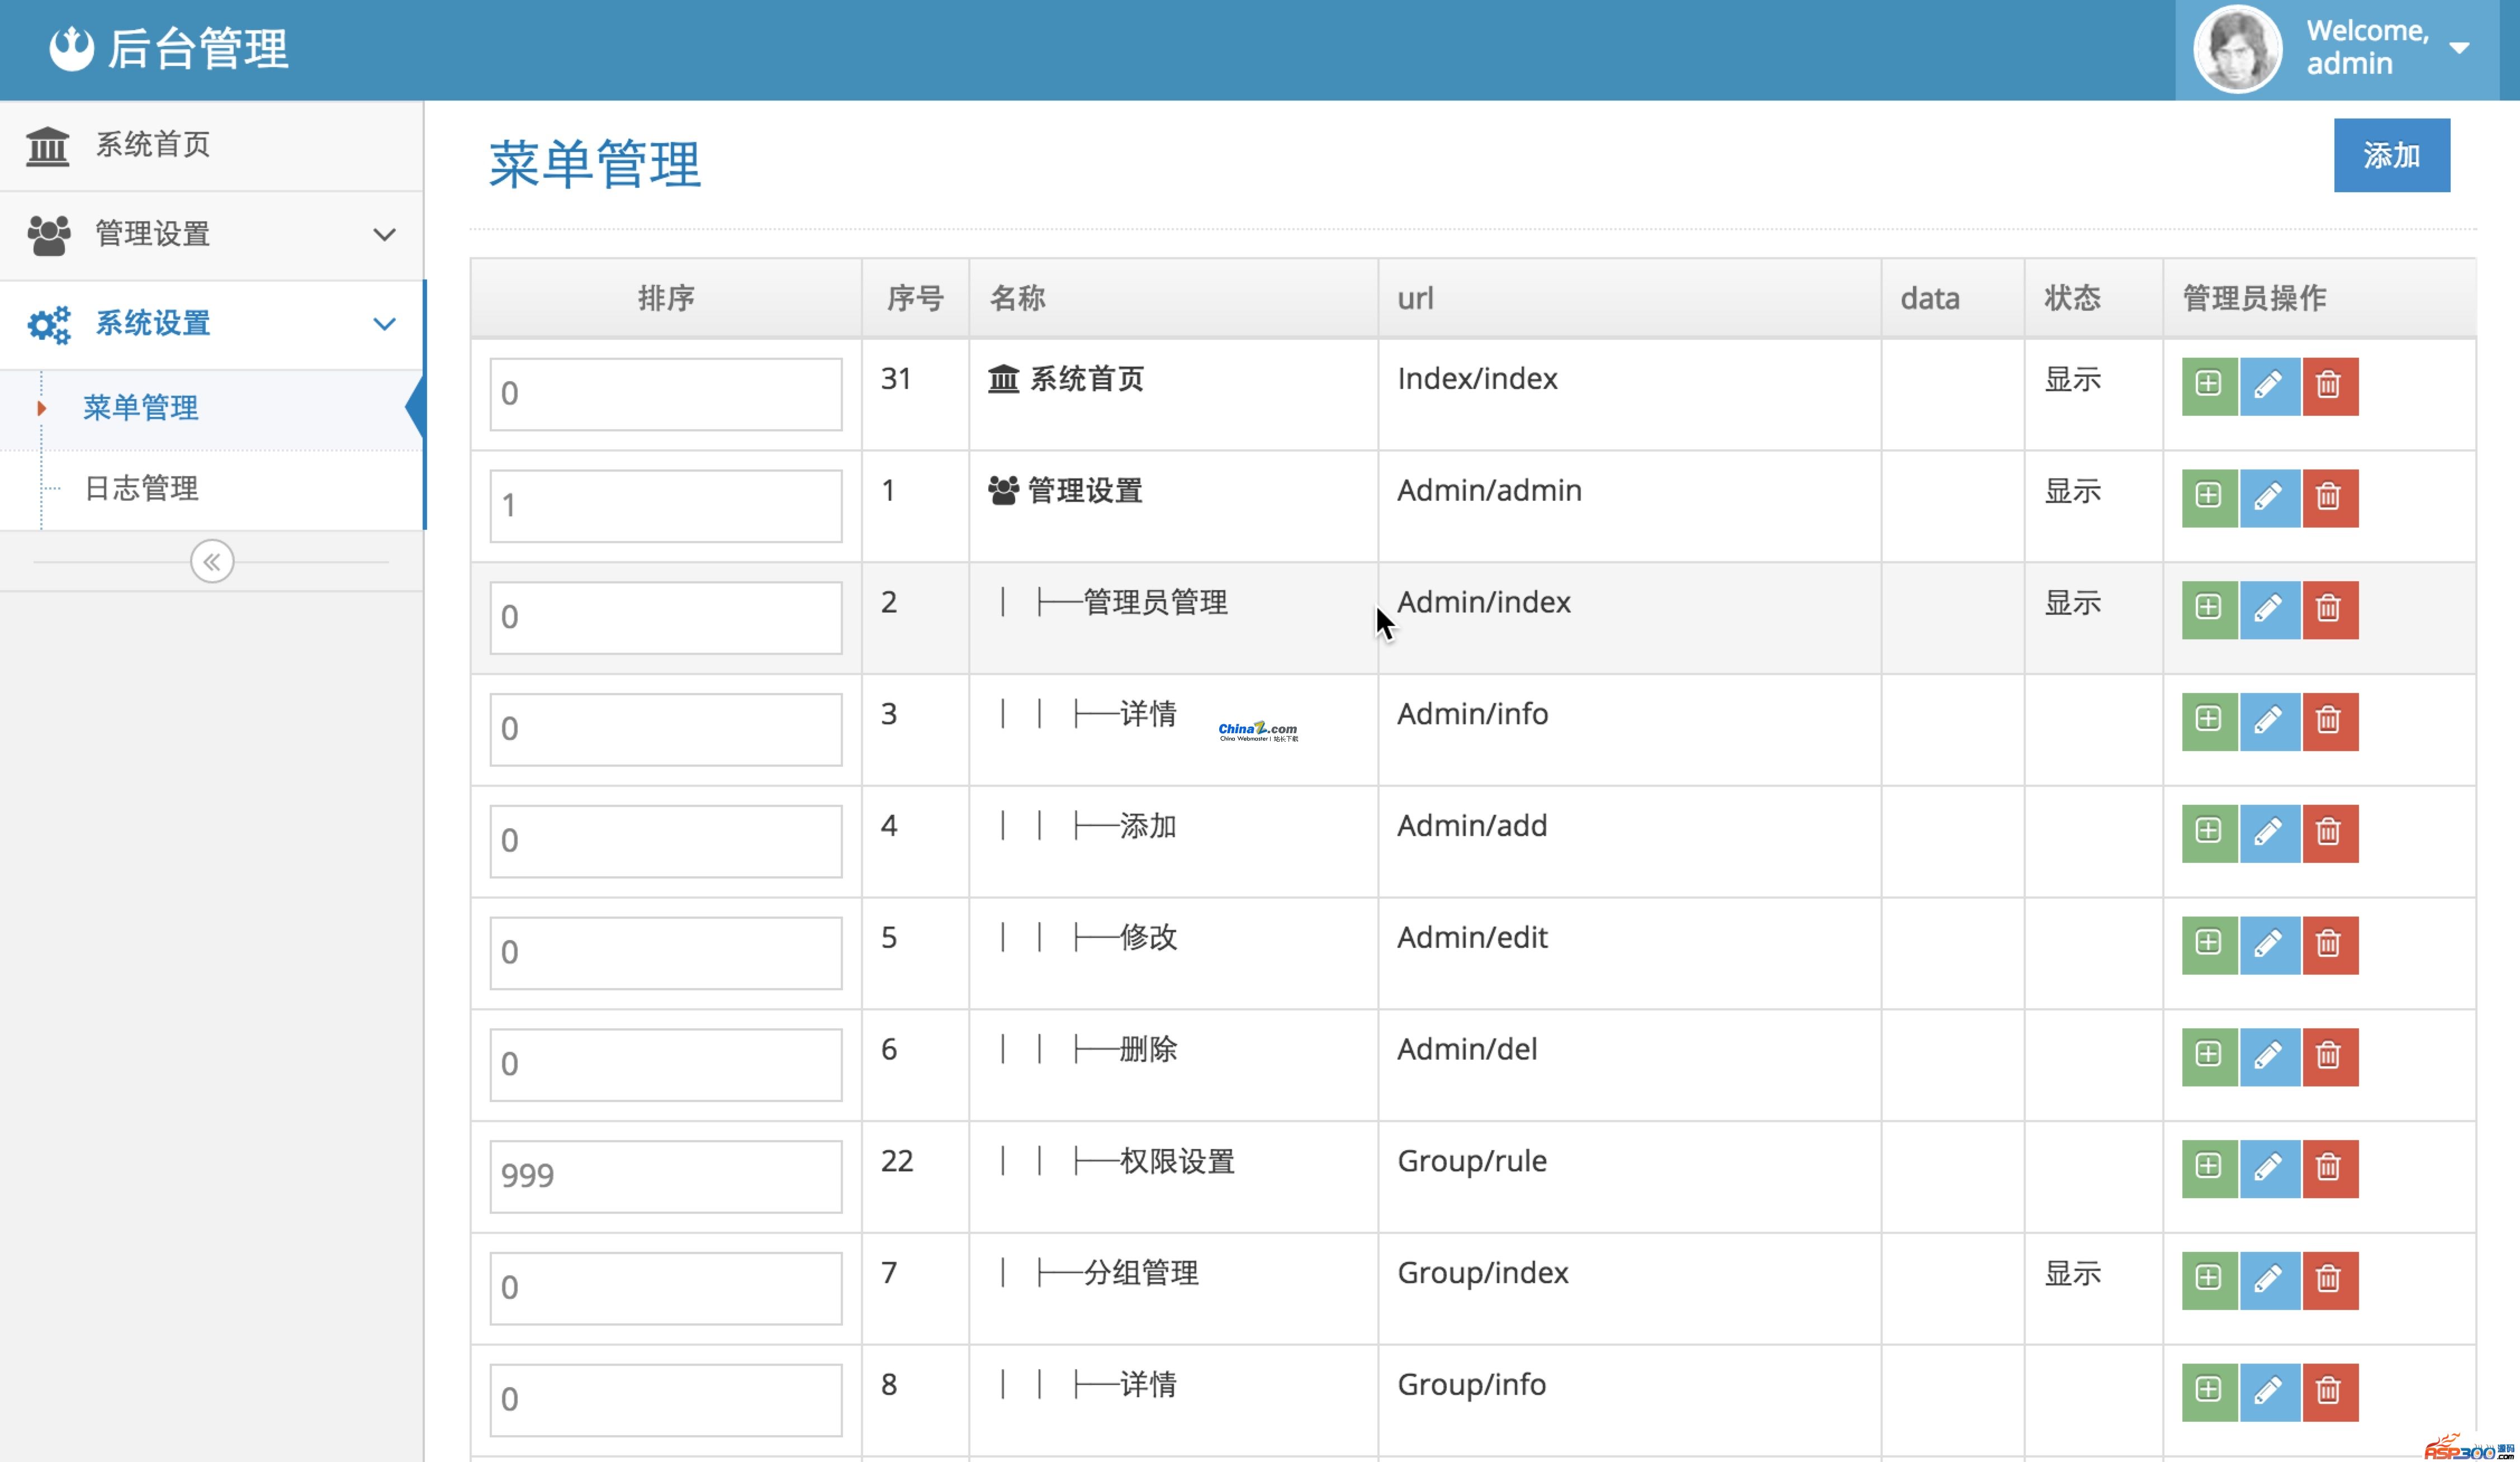The width and height of the screenshot is (2520, 1462).
Task: Click the logo icon beside 后台管理
Action: click(71, 49)
